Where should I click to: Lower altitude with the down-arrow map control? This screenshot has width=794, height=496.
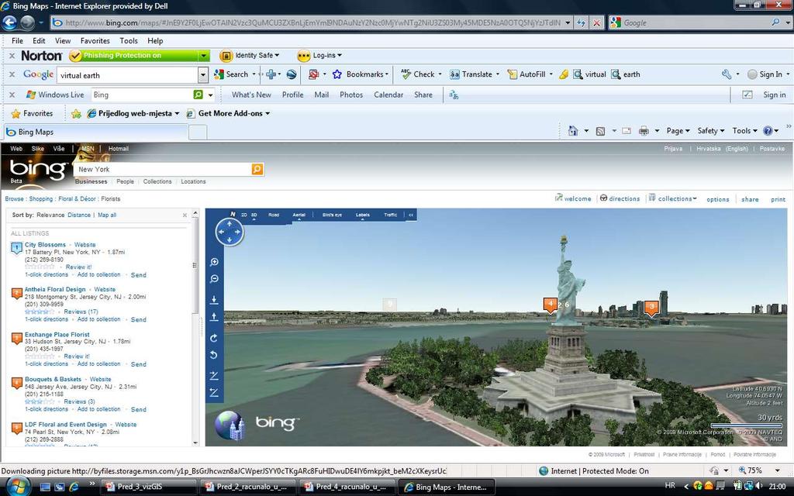pos(214,300)
